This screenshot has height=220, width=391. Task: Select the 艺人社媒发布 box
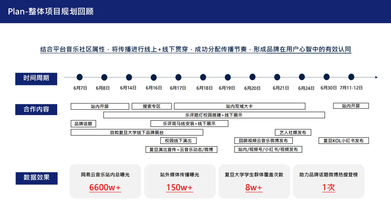294,132
